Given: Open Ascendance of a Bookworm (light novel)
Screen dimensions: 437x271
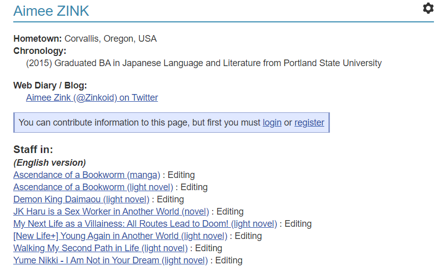Looking at the screenshot, I should pyautogui.click(x=93, y=187).
